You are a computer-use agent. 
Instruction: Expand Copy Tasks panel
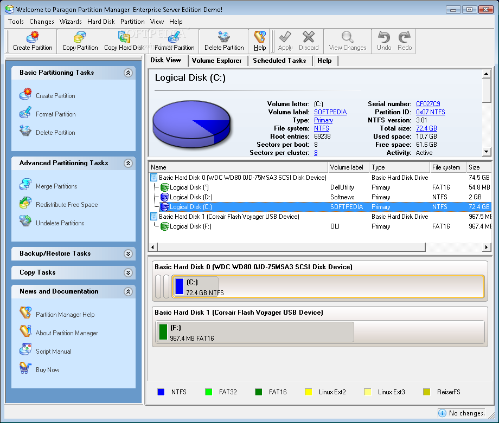[x=128, y=272]
